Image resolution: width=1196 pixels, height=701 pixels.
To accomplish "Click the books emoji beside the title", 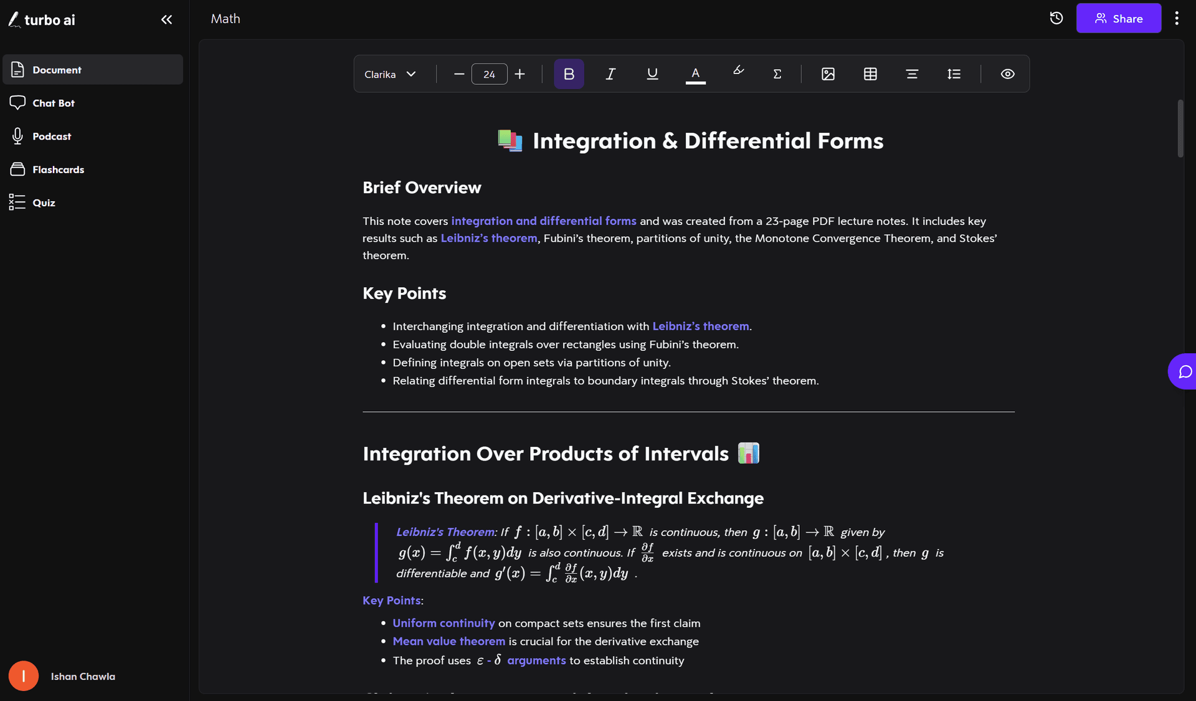I will (x=510, y=141).
